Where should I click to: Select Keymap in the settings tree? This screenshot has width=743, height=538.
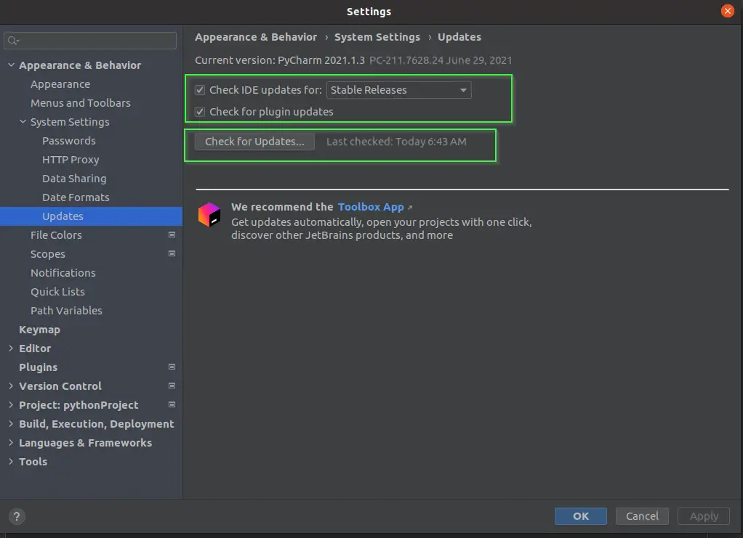click(x=39, y=330)
